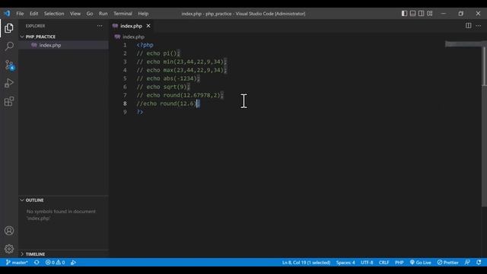
Task: Open the Source Control view
Action: pos(9,65)
